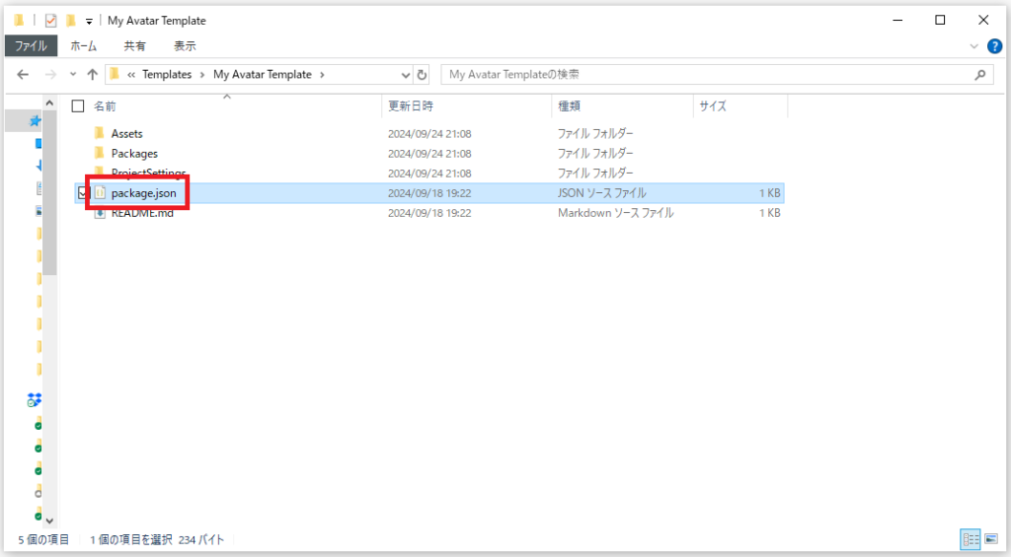Expand chevron after My Avatar Template breadcrumb
The width and height of the screenshot is (1011, 557).
(323, 75)
